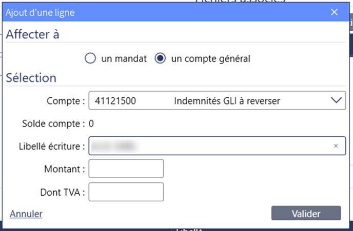Click the "Affecter à" section heading
Screen dimensions: 353x231
[x=32, y=35]
